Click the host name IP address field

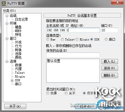click(73, 30)
